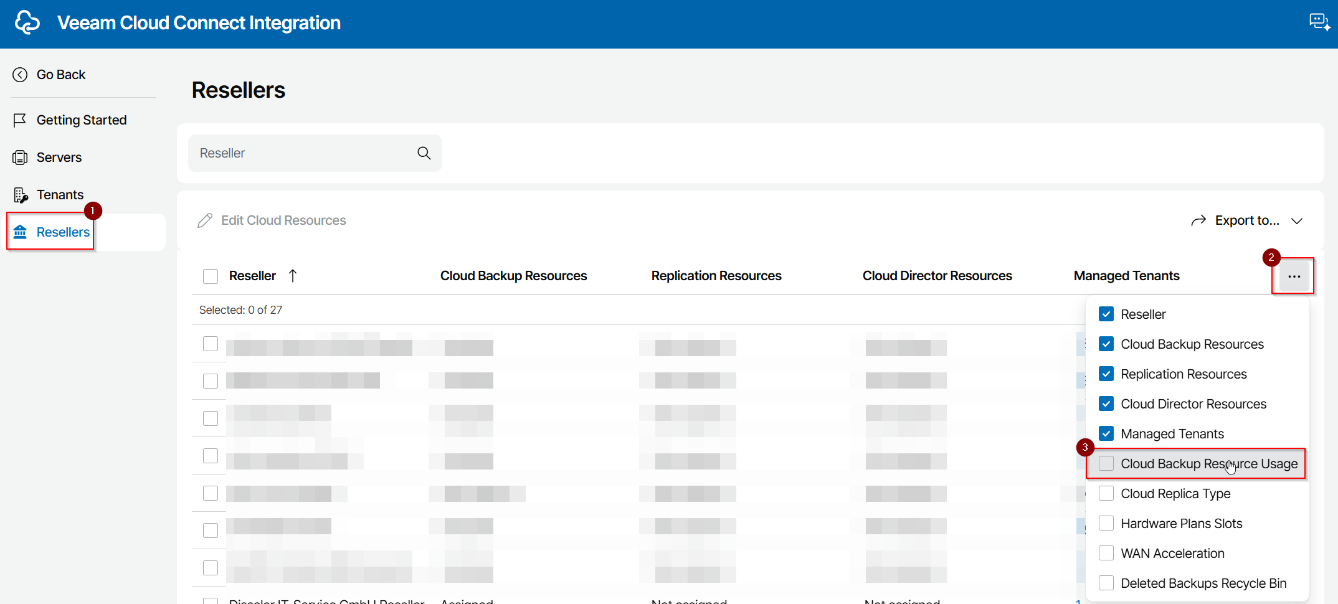
Task: Enable Deleted Backups Recycle Bin column
Action: pos(1106,583)
